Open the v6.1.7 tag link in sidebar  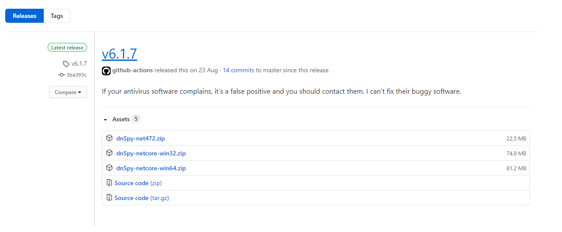click(79, 63)
